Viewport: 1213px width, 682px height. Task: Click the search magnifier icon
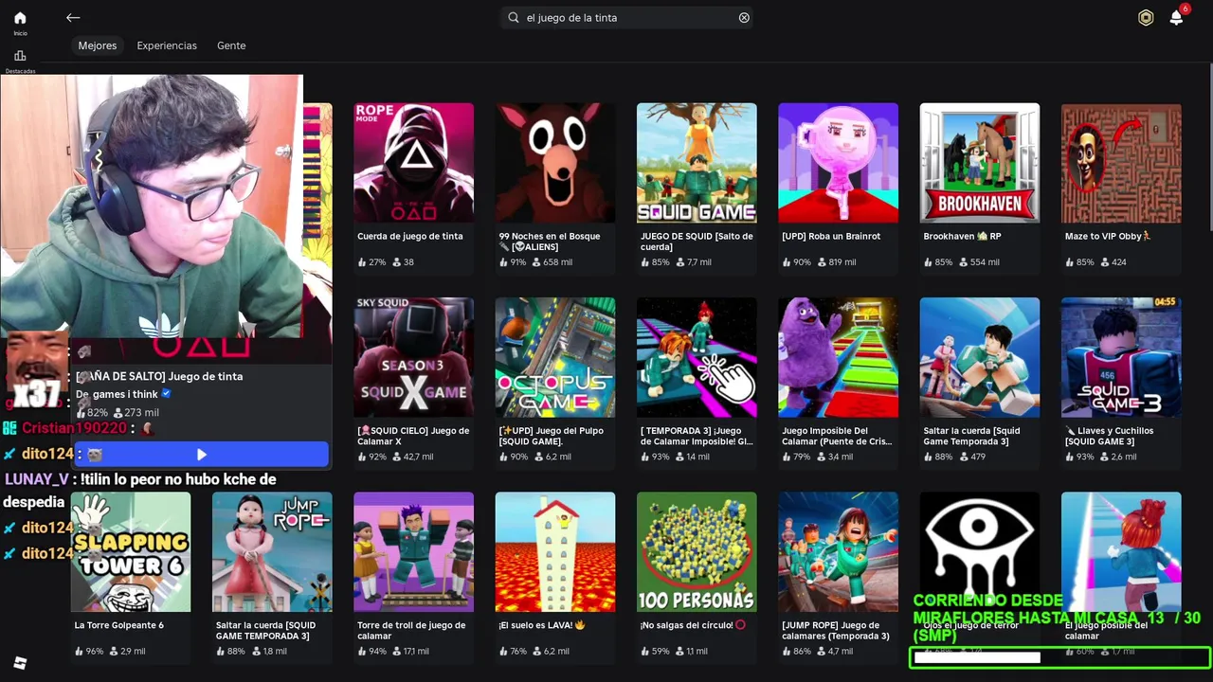pyautogui.click(x=514, y=17)
